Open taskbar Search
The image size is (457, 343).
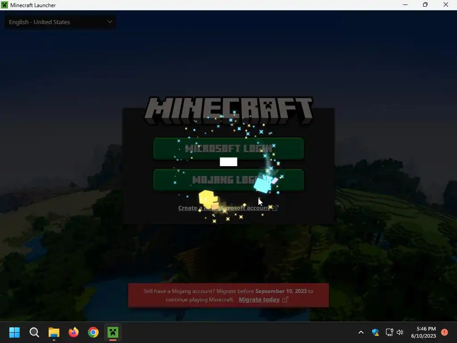(x=34, y=332)
